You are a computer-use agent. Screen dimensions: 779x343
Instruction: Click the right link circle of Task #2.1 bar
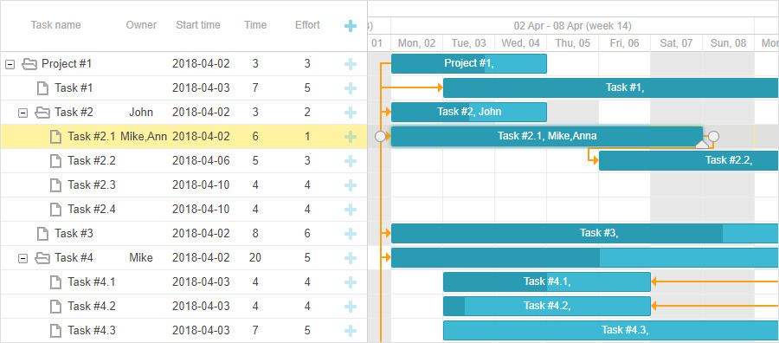pos(713,136)
